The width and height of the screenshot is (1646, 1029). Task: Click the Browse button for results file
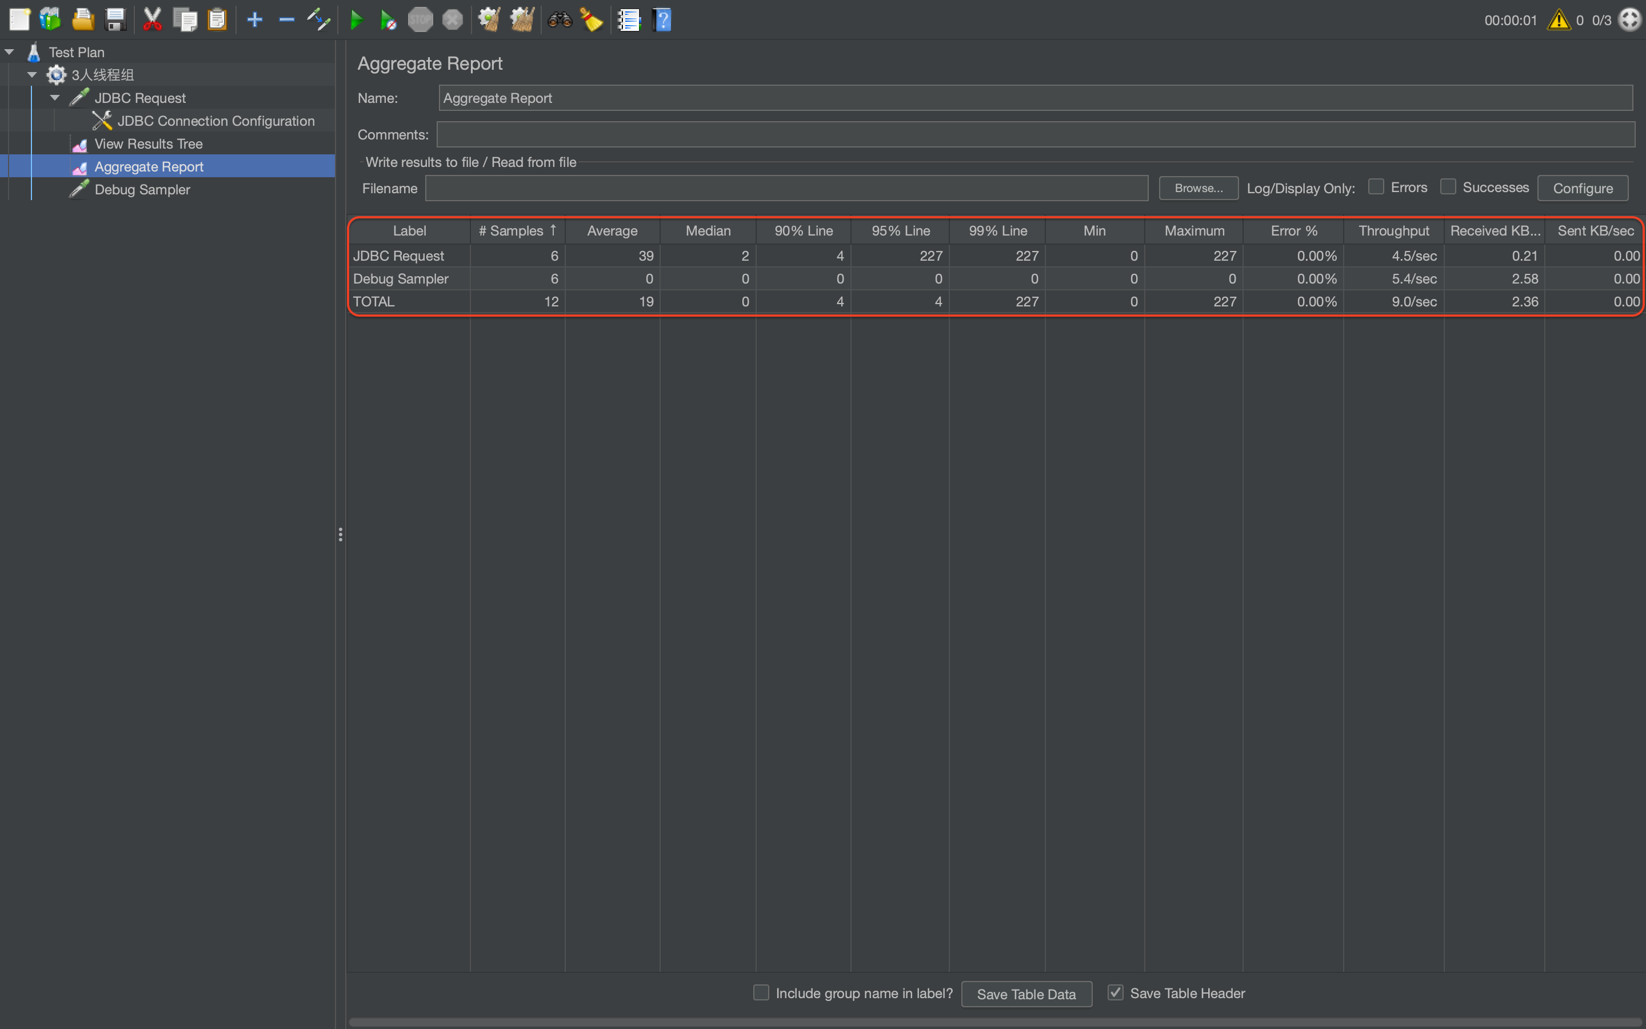[x=1198, y=188]
